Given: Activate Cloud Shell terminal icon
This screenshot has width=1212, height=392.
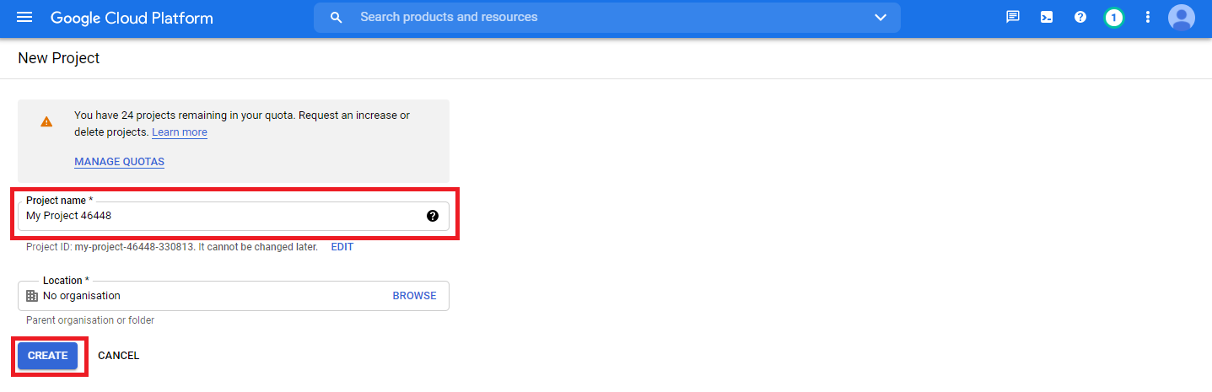Looking at the screenshot, I should 1047,17.
